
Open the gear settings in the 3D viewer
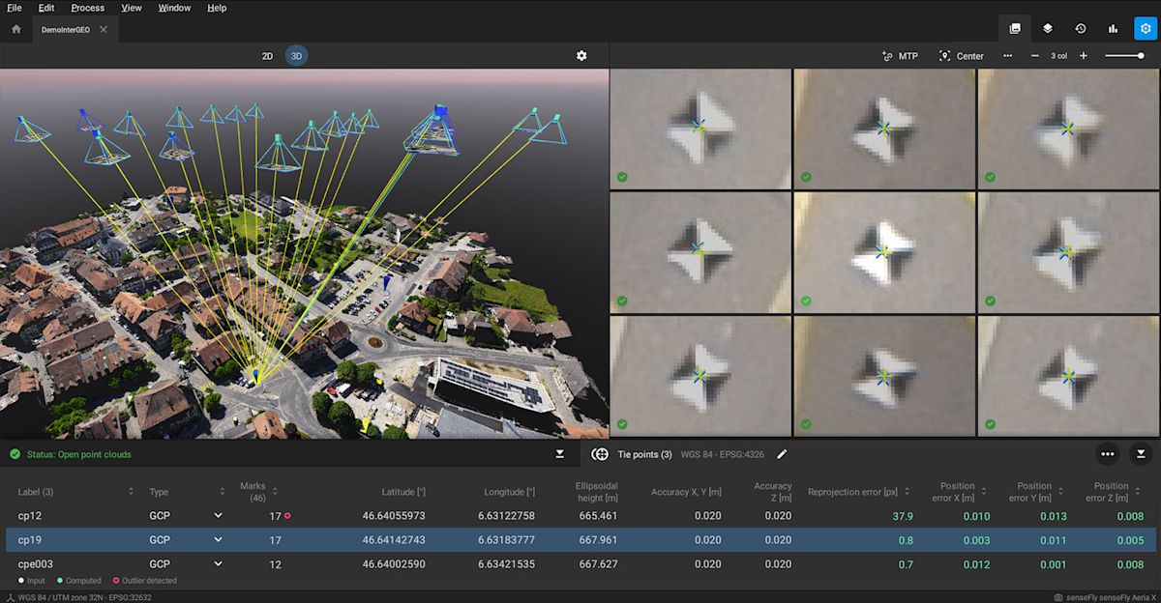(581, 55)
